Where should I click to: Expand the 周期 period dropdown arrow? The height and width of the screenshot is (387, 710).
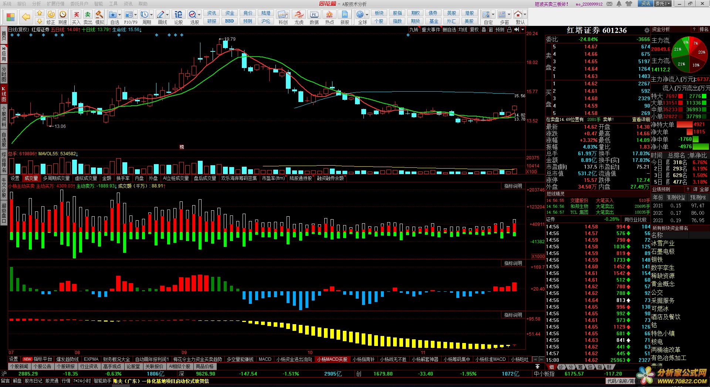[x=152, y=15]
